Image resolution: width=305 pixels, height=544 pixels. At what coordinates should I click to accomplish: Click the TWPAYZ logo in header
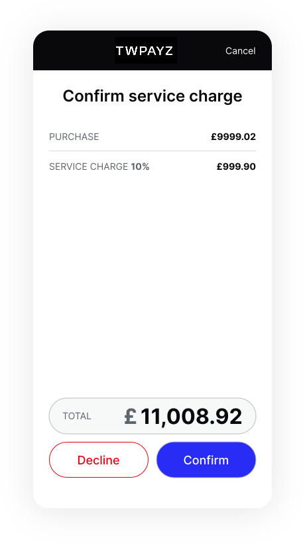point(146,50)
